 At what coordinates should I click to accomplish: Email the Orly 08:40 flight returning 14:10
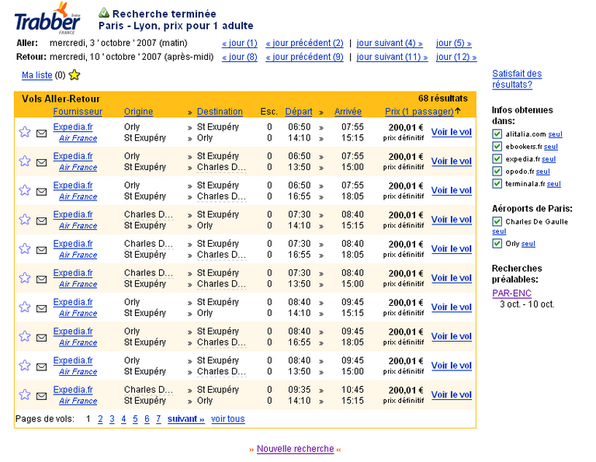[41, 309]
